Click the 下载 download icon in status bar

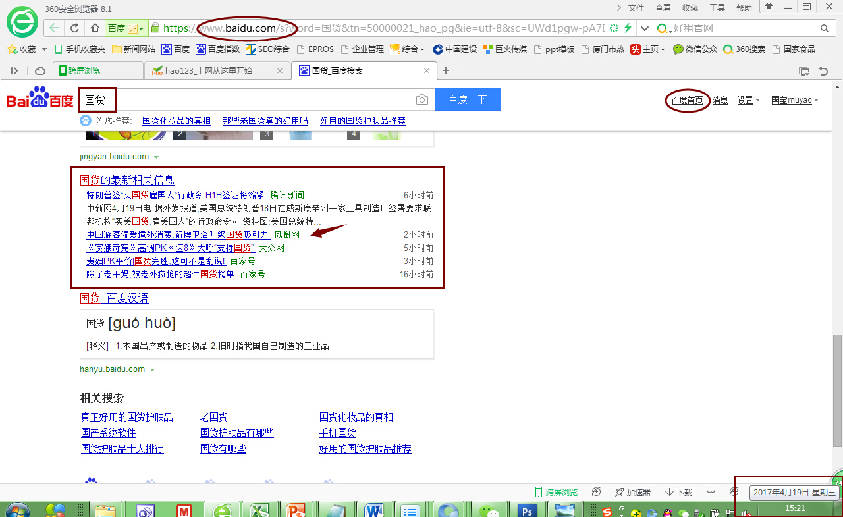click(x=678, y=492)
